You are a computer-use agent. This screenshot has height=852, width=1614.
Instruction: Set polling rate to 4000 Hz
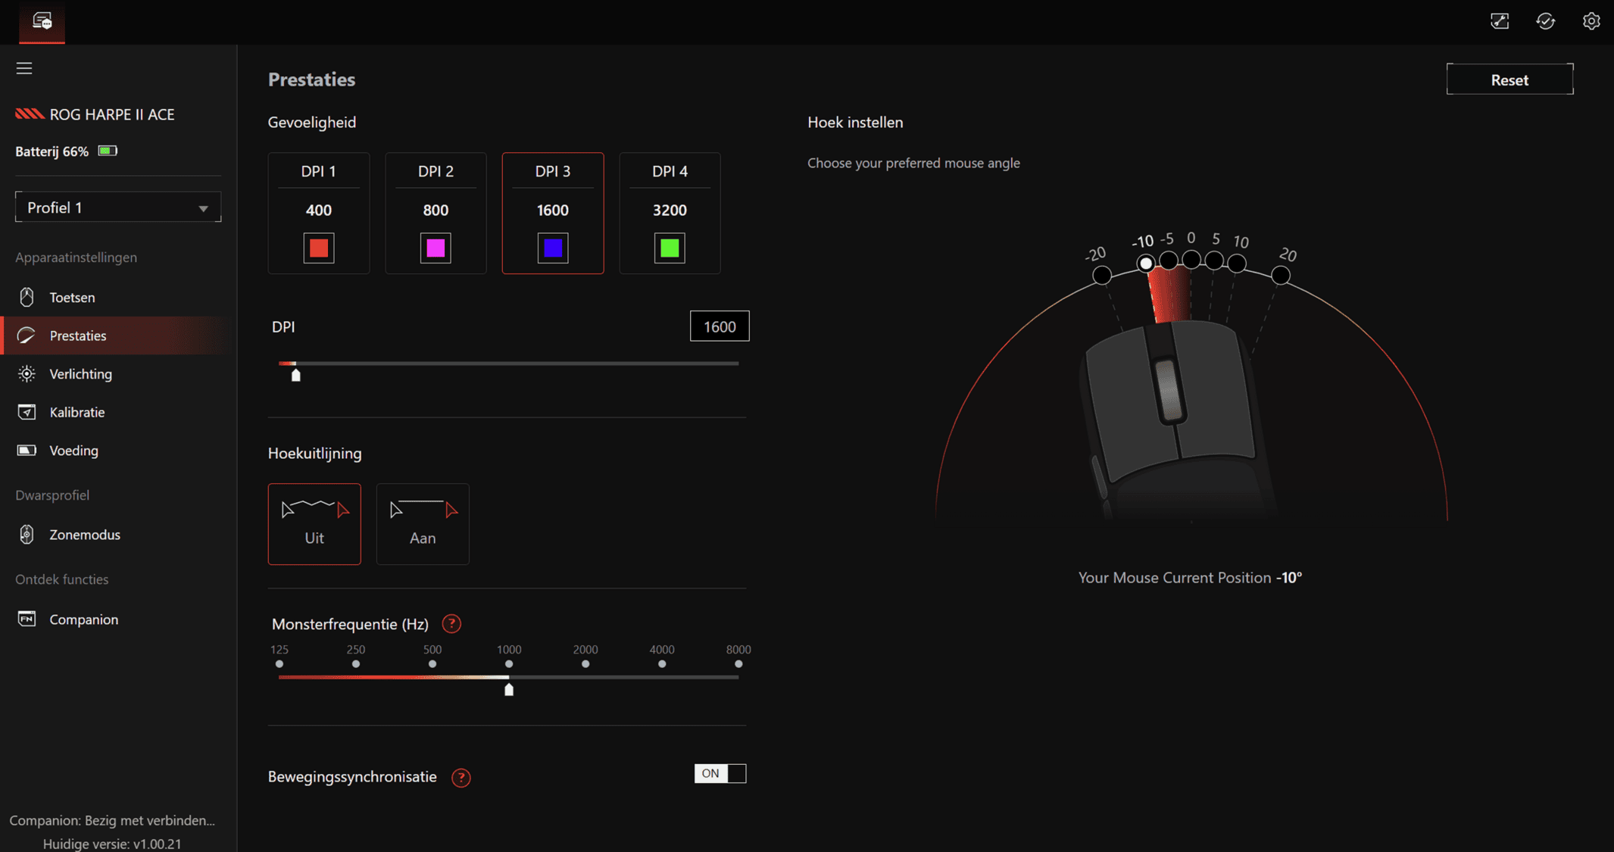(x=662, y=663)
